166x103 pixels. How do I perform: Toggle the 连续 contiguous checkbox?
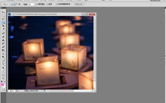(47, 4)
